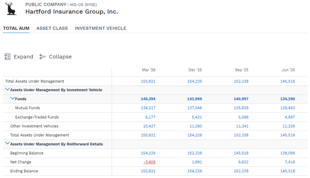This screenshot has height=178, width=310.
Task: Click Net Change value 1,891
Action: [x=197, y=162]
